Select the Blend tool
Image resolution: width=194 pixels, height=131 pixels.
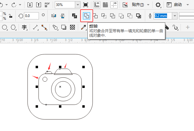coord(55,27)
